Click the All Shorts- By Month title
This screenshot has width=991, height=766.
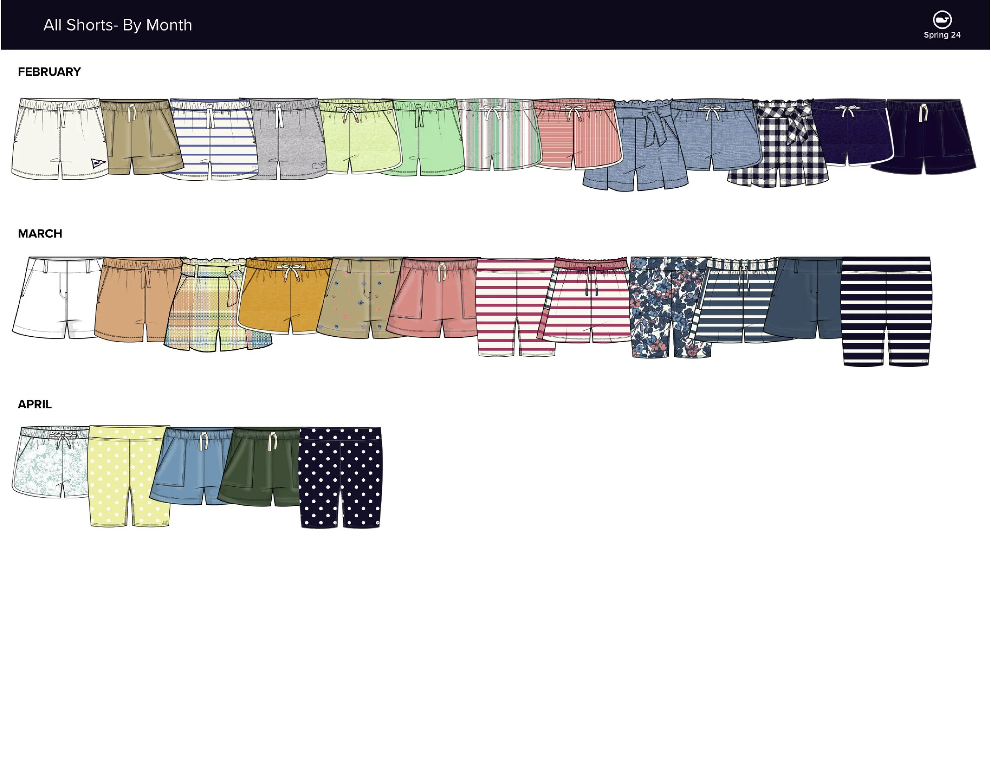click(x=117, y=25)
